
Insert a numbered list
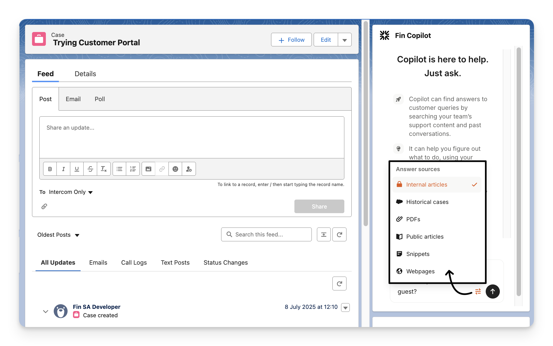(x=133, y=169)
